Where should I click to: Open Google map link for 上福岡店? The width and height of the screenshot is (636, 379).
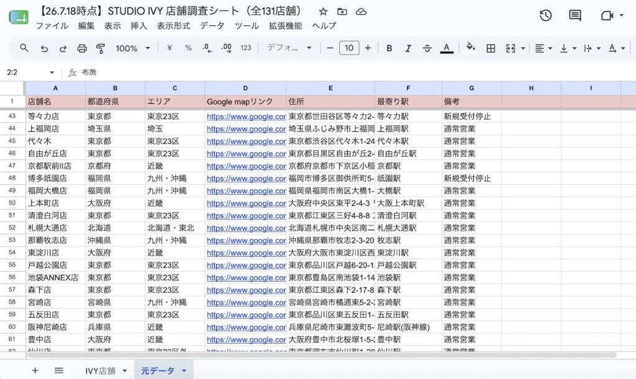pos(246,129)
